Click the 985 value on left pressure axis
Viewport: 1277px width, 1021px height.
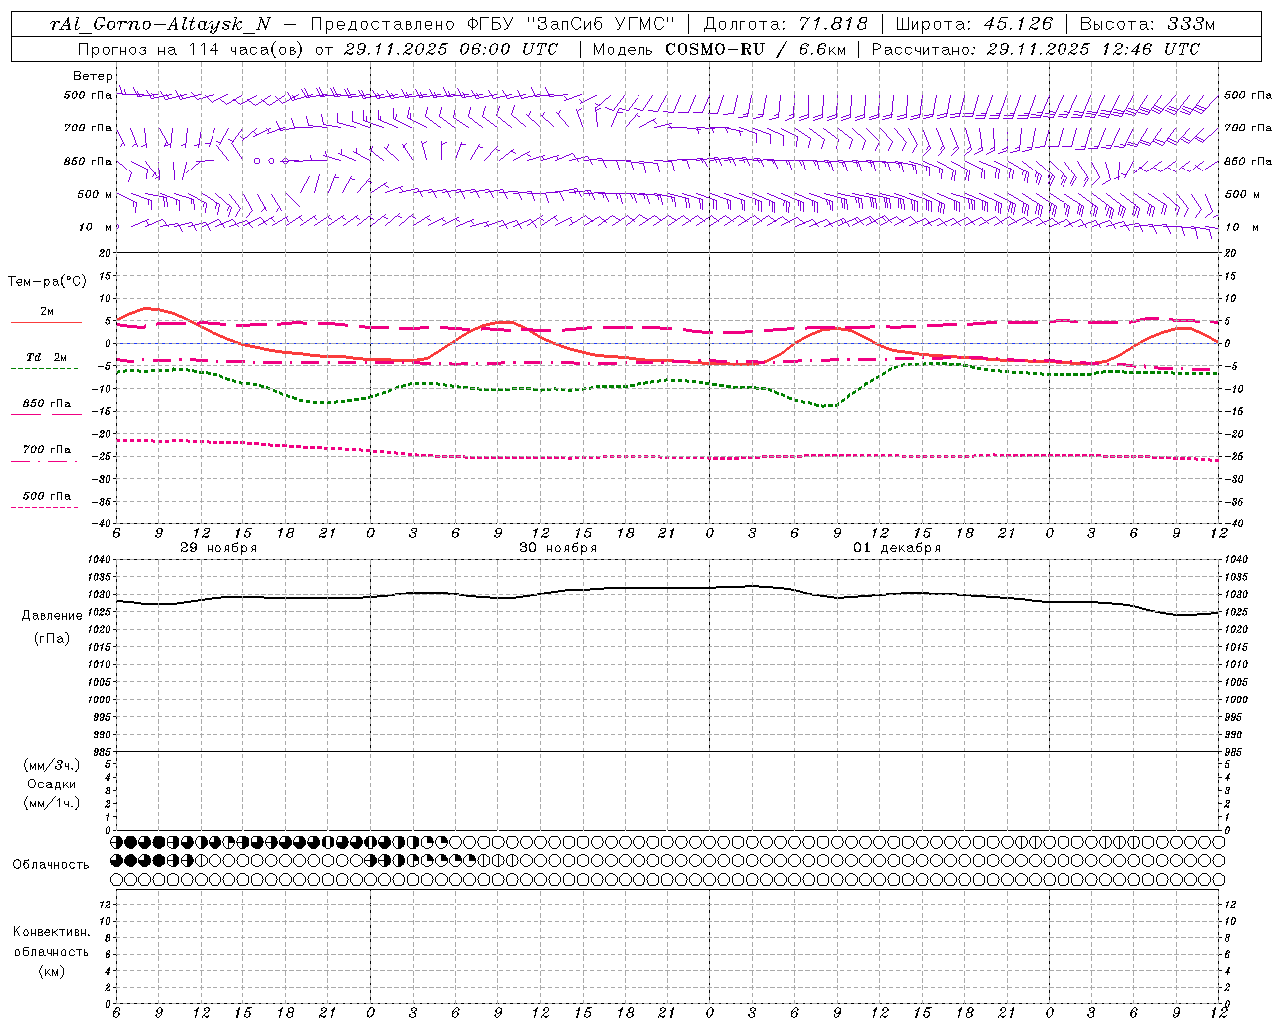tap(102, 752)
